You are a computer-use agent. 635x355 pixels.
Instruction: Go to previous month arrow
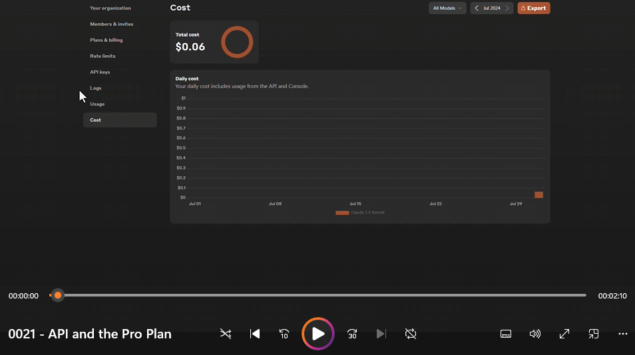click(477, 8)
